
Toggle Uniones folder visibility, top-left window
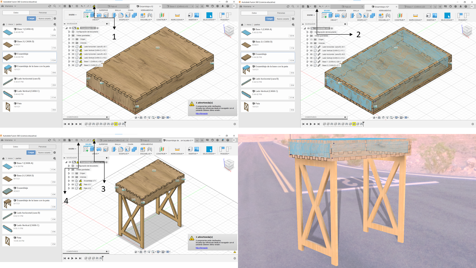pyautogui.click(x=73, y=43)
